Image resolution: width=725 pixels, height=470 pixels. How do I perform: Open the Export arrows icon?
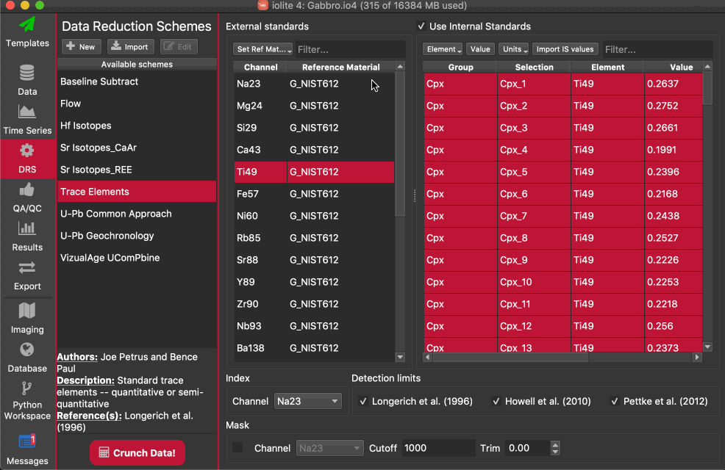click(27, 268)
